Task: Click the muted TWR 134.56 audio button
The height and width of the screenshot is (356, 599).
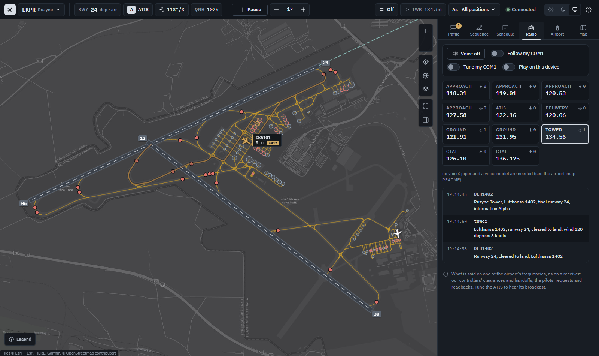Action: (x=423, y=10)
